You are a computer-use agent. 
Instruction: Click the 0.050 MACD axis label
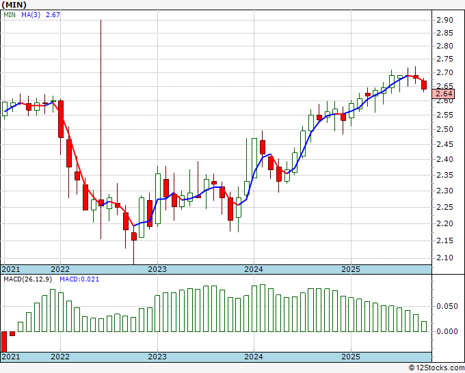point(447,306)
